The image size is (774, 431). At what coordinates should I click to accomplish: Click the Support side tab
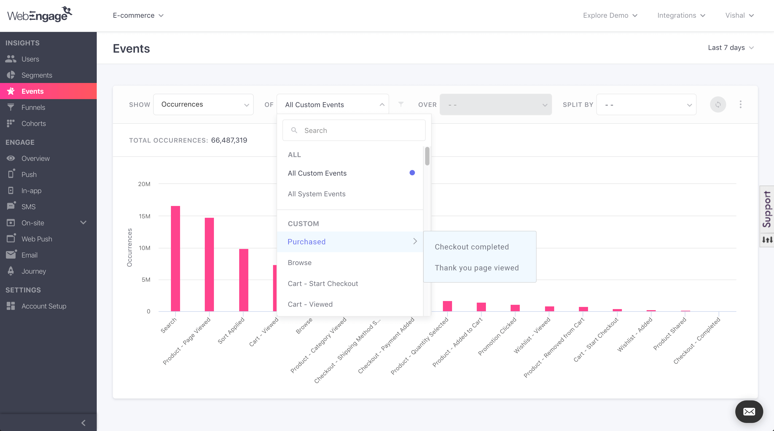(766, 209)
